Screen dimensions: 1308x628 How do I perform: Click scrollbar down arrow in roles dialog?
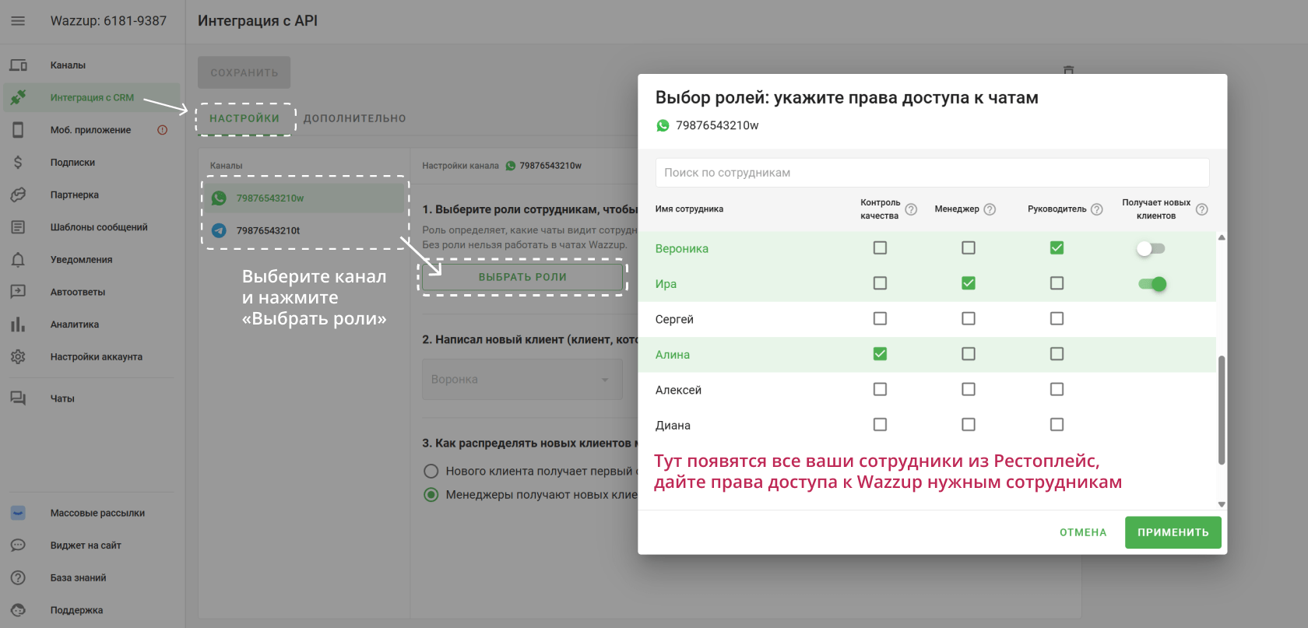(1222, 504)
